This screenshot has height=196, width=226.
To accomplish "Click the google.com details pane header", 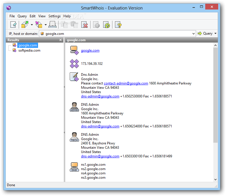I will click(141, 40).
